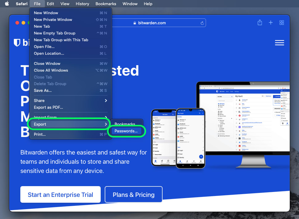Click Start an Enterprise Trial
The height and width of the screenshot is (219, 299).
point(60,194)
